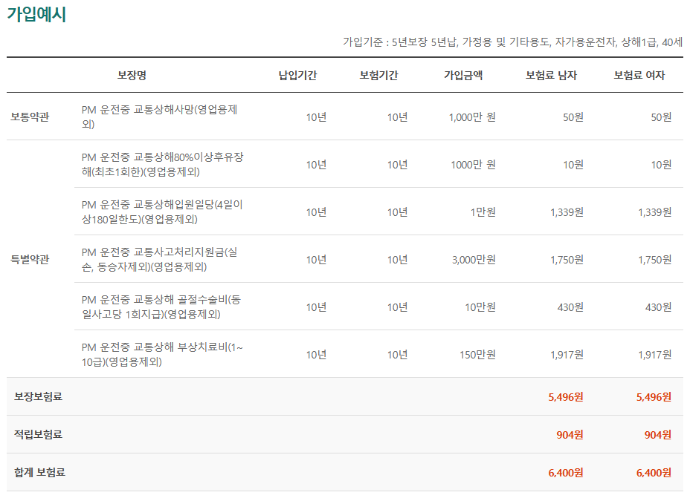This screenshot has width=690, height=498.
Task: Click male premium 430원 for 골절수술비
Action: (570, 307)
